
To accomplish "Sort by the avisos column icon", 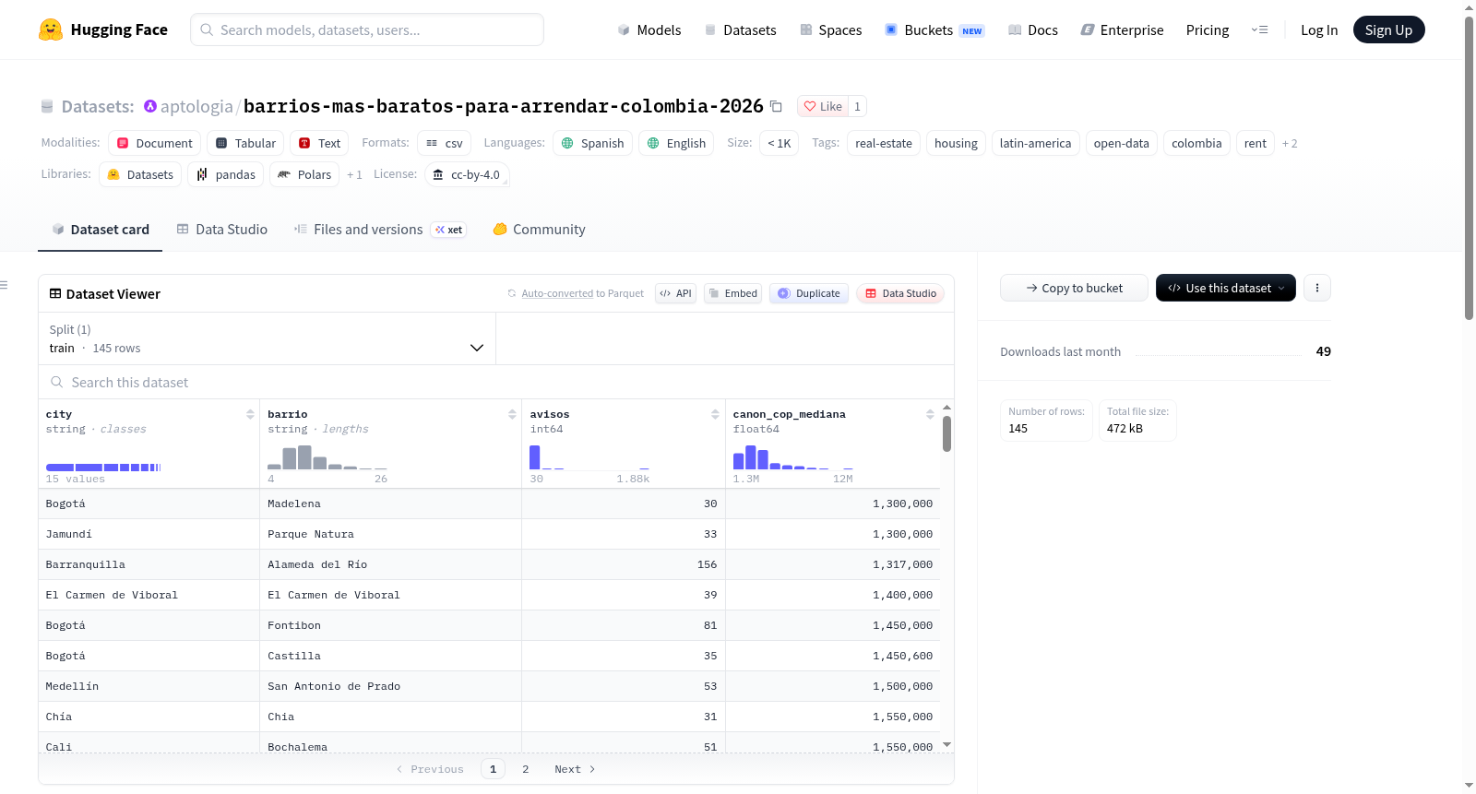I will click(x=715, y=414).
